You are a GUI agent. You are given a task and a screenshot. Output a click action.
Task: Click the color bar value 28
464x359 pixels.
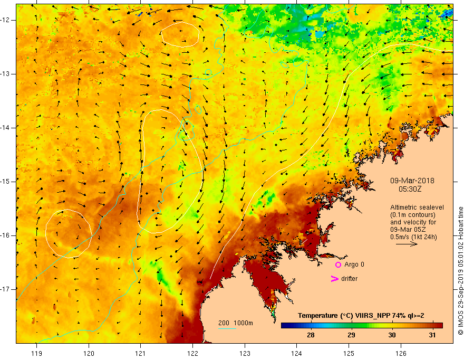[311, 335]
